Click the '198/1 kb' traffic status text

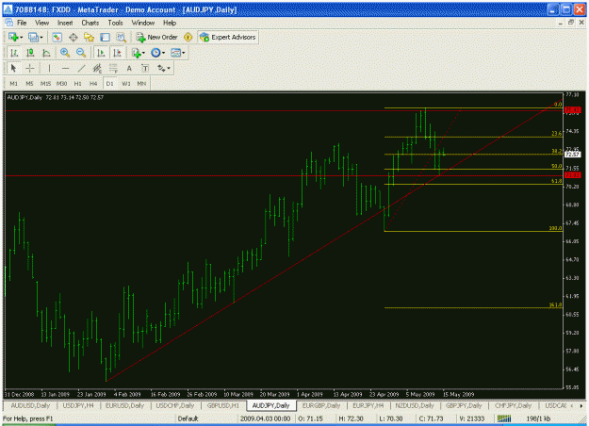538,418
